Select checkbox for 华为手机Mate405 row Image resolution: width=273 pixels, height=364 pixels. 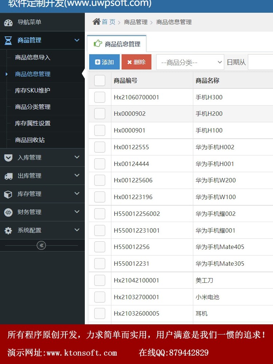(100, 247)
